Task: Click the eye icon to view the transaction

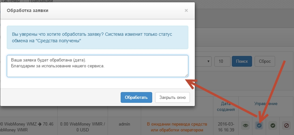Action: pos(246,125)
